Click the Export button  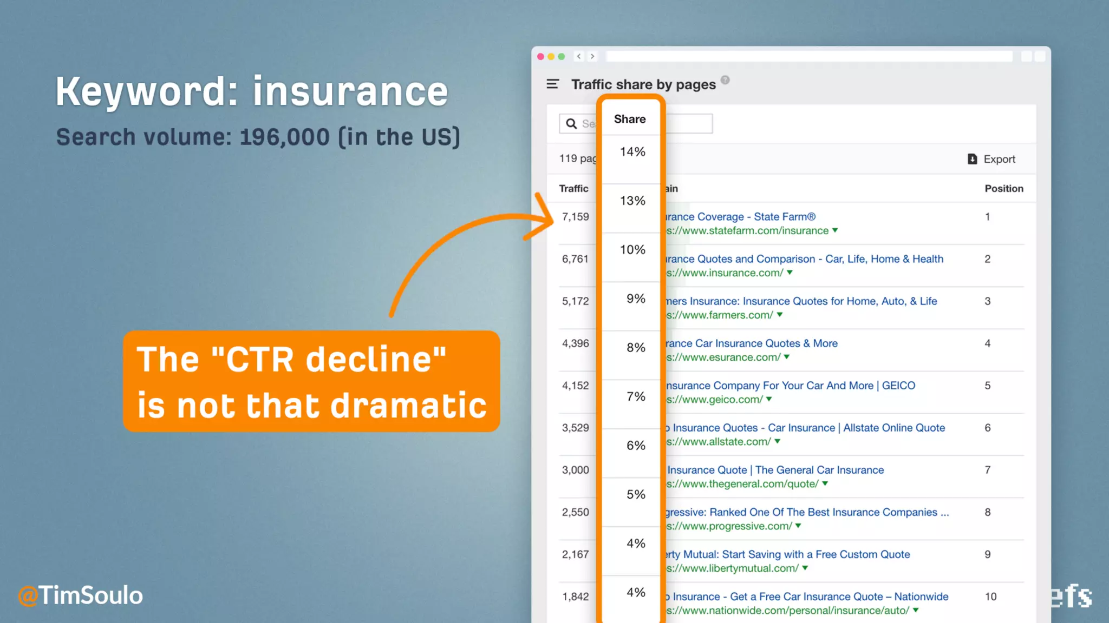[x=999, y=159]
